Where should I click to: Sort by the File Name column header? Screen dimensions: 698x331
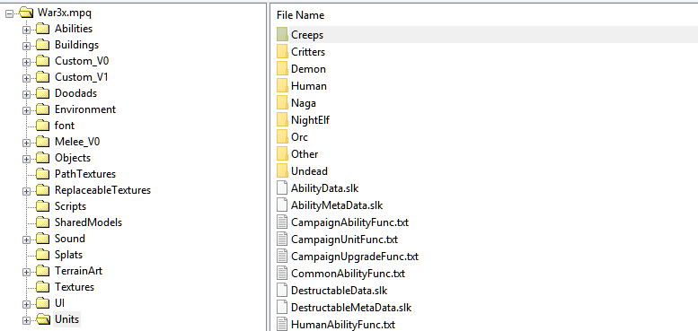pos(300,15)
